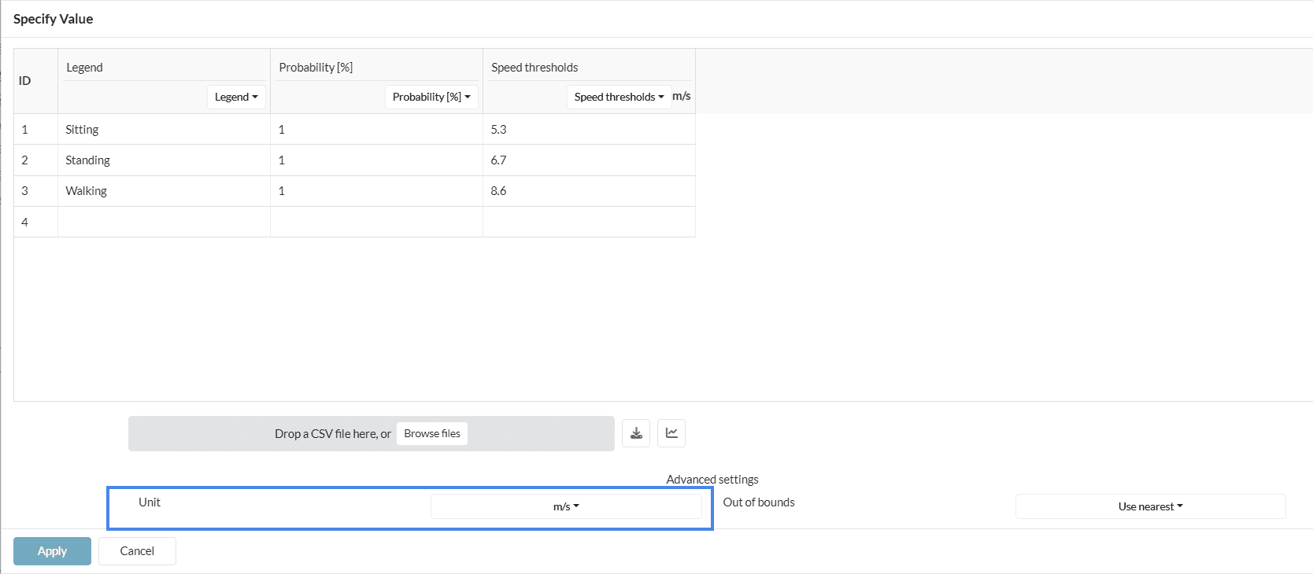Click the 8.6 speed threshold cell
This screenshot has width=1313, height=574.
click(x=589, y=191)
